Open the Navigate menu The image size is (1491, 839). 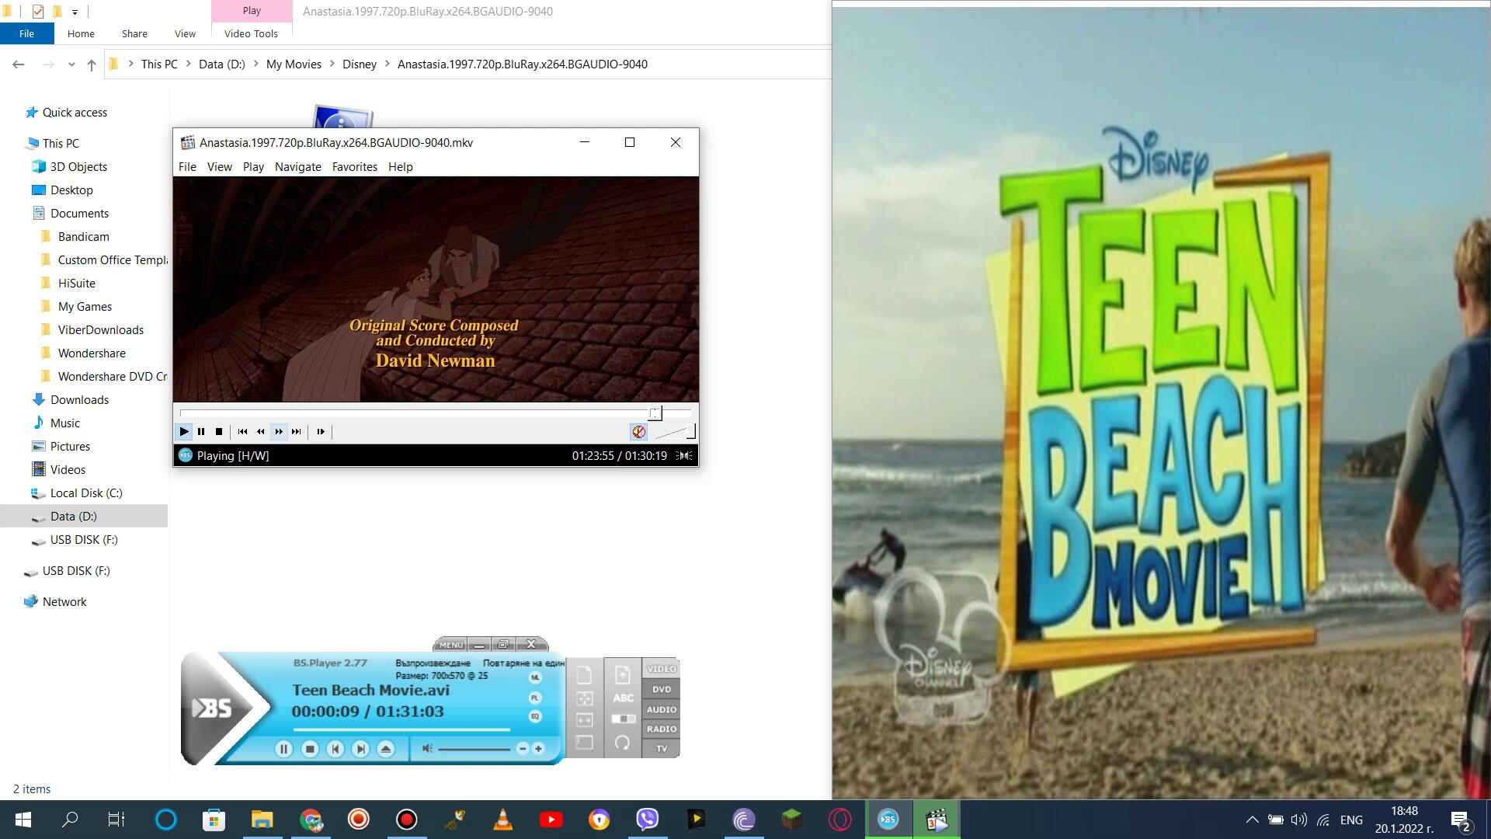(297, 167)
